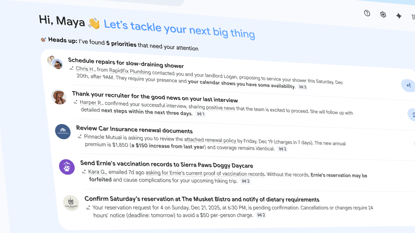415x233 pixels.
Task: Open the 2-email badge on the Musket Bistro task
Action: (x=261, y=215)
